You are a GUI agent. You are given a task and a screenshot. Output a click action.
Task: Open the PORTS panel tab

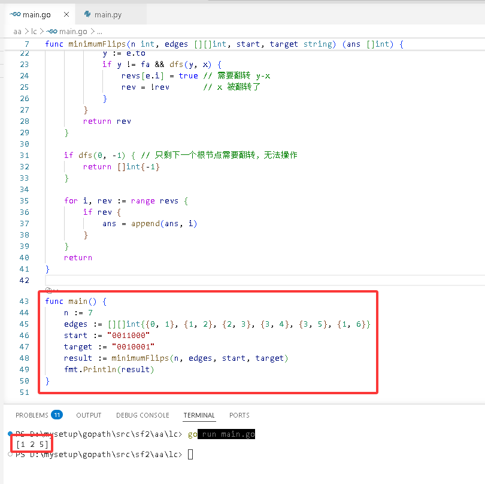click(239, 415)
